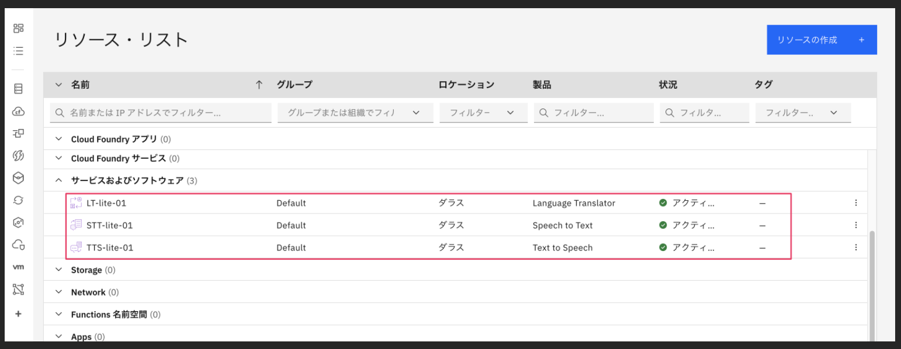The image size is (901, 349).
Task: Click the グループ column header
Action: coord(294,85)
